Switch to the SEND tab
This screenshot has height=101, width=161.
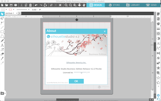pos(151,5)
